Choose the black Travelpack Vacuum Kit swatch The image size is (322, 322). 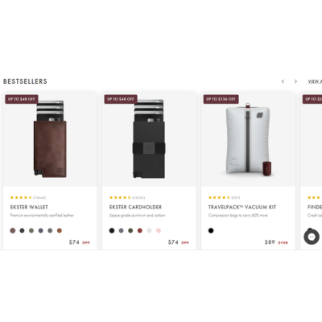click(211, 230)
